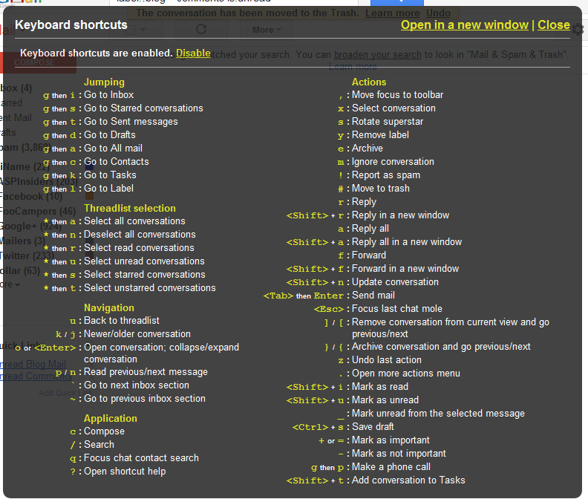Click 'Update conversation' action entry
The height and width of the screenshot is (502, 588).
click(x=395, y=282)
